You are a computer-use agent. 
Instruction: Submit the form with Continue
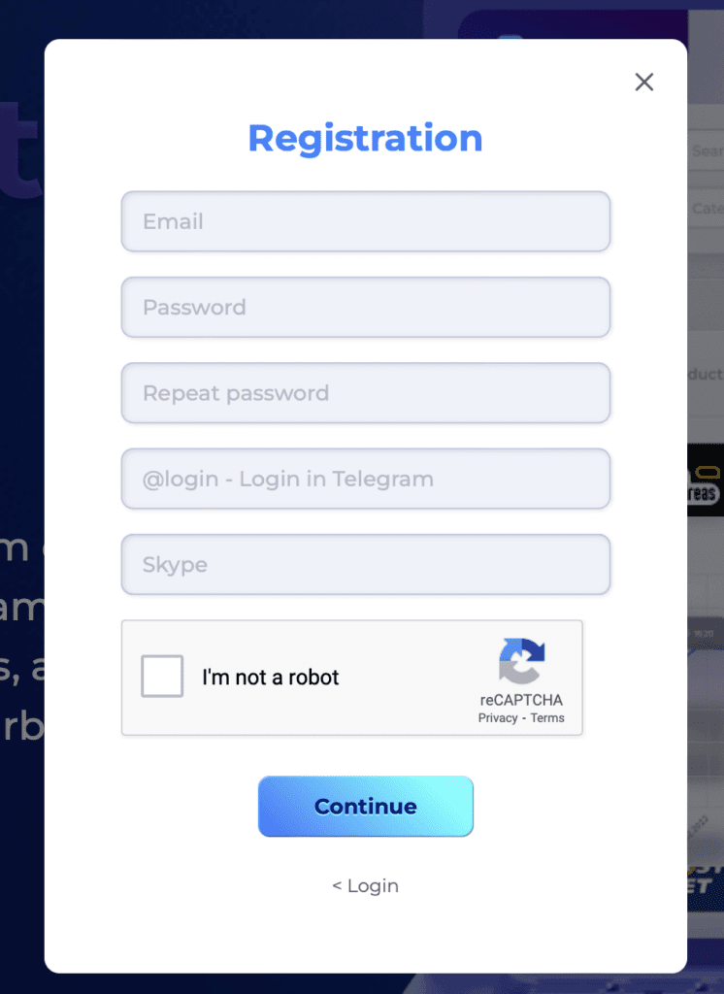366,807
